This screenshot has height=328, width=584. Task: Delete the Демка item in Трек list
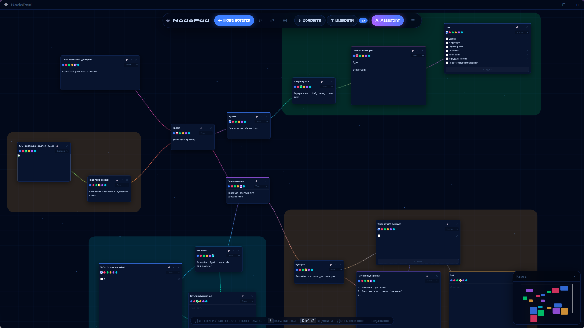[x=527, y=39]
